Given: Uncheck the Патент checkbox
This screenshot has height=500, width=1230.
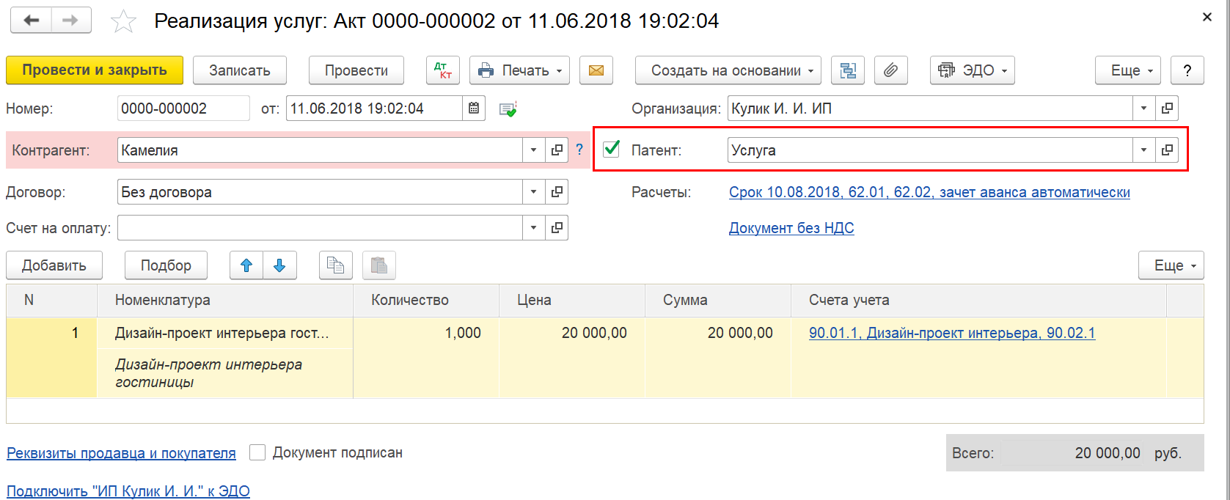Looking at the screenshot, I should point(611,150).
